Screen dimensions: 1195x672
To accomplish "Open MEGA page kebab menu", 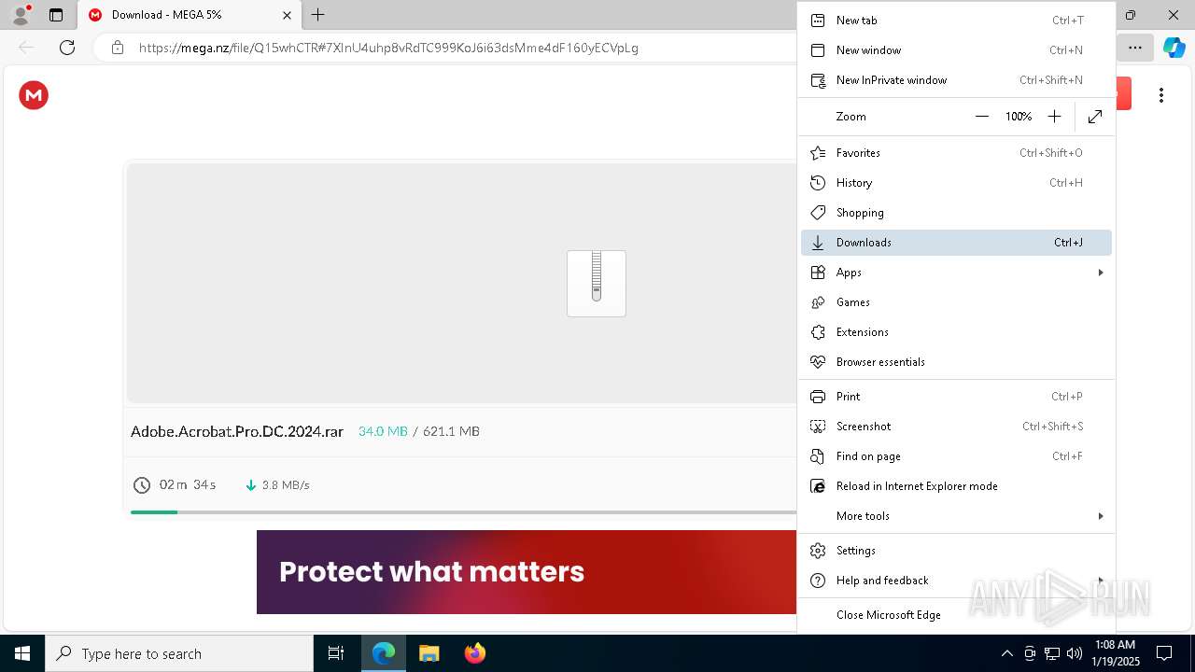I will tap(1161, 95).
